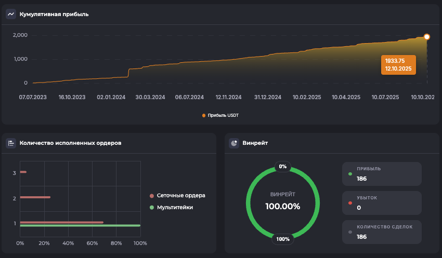Open the Прибыль 186 stat card
442x258 pixels.
[x=381, y=174]
